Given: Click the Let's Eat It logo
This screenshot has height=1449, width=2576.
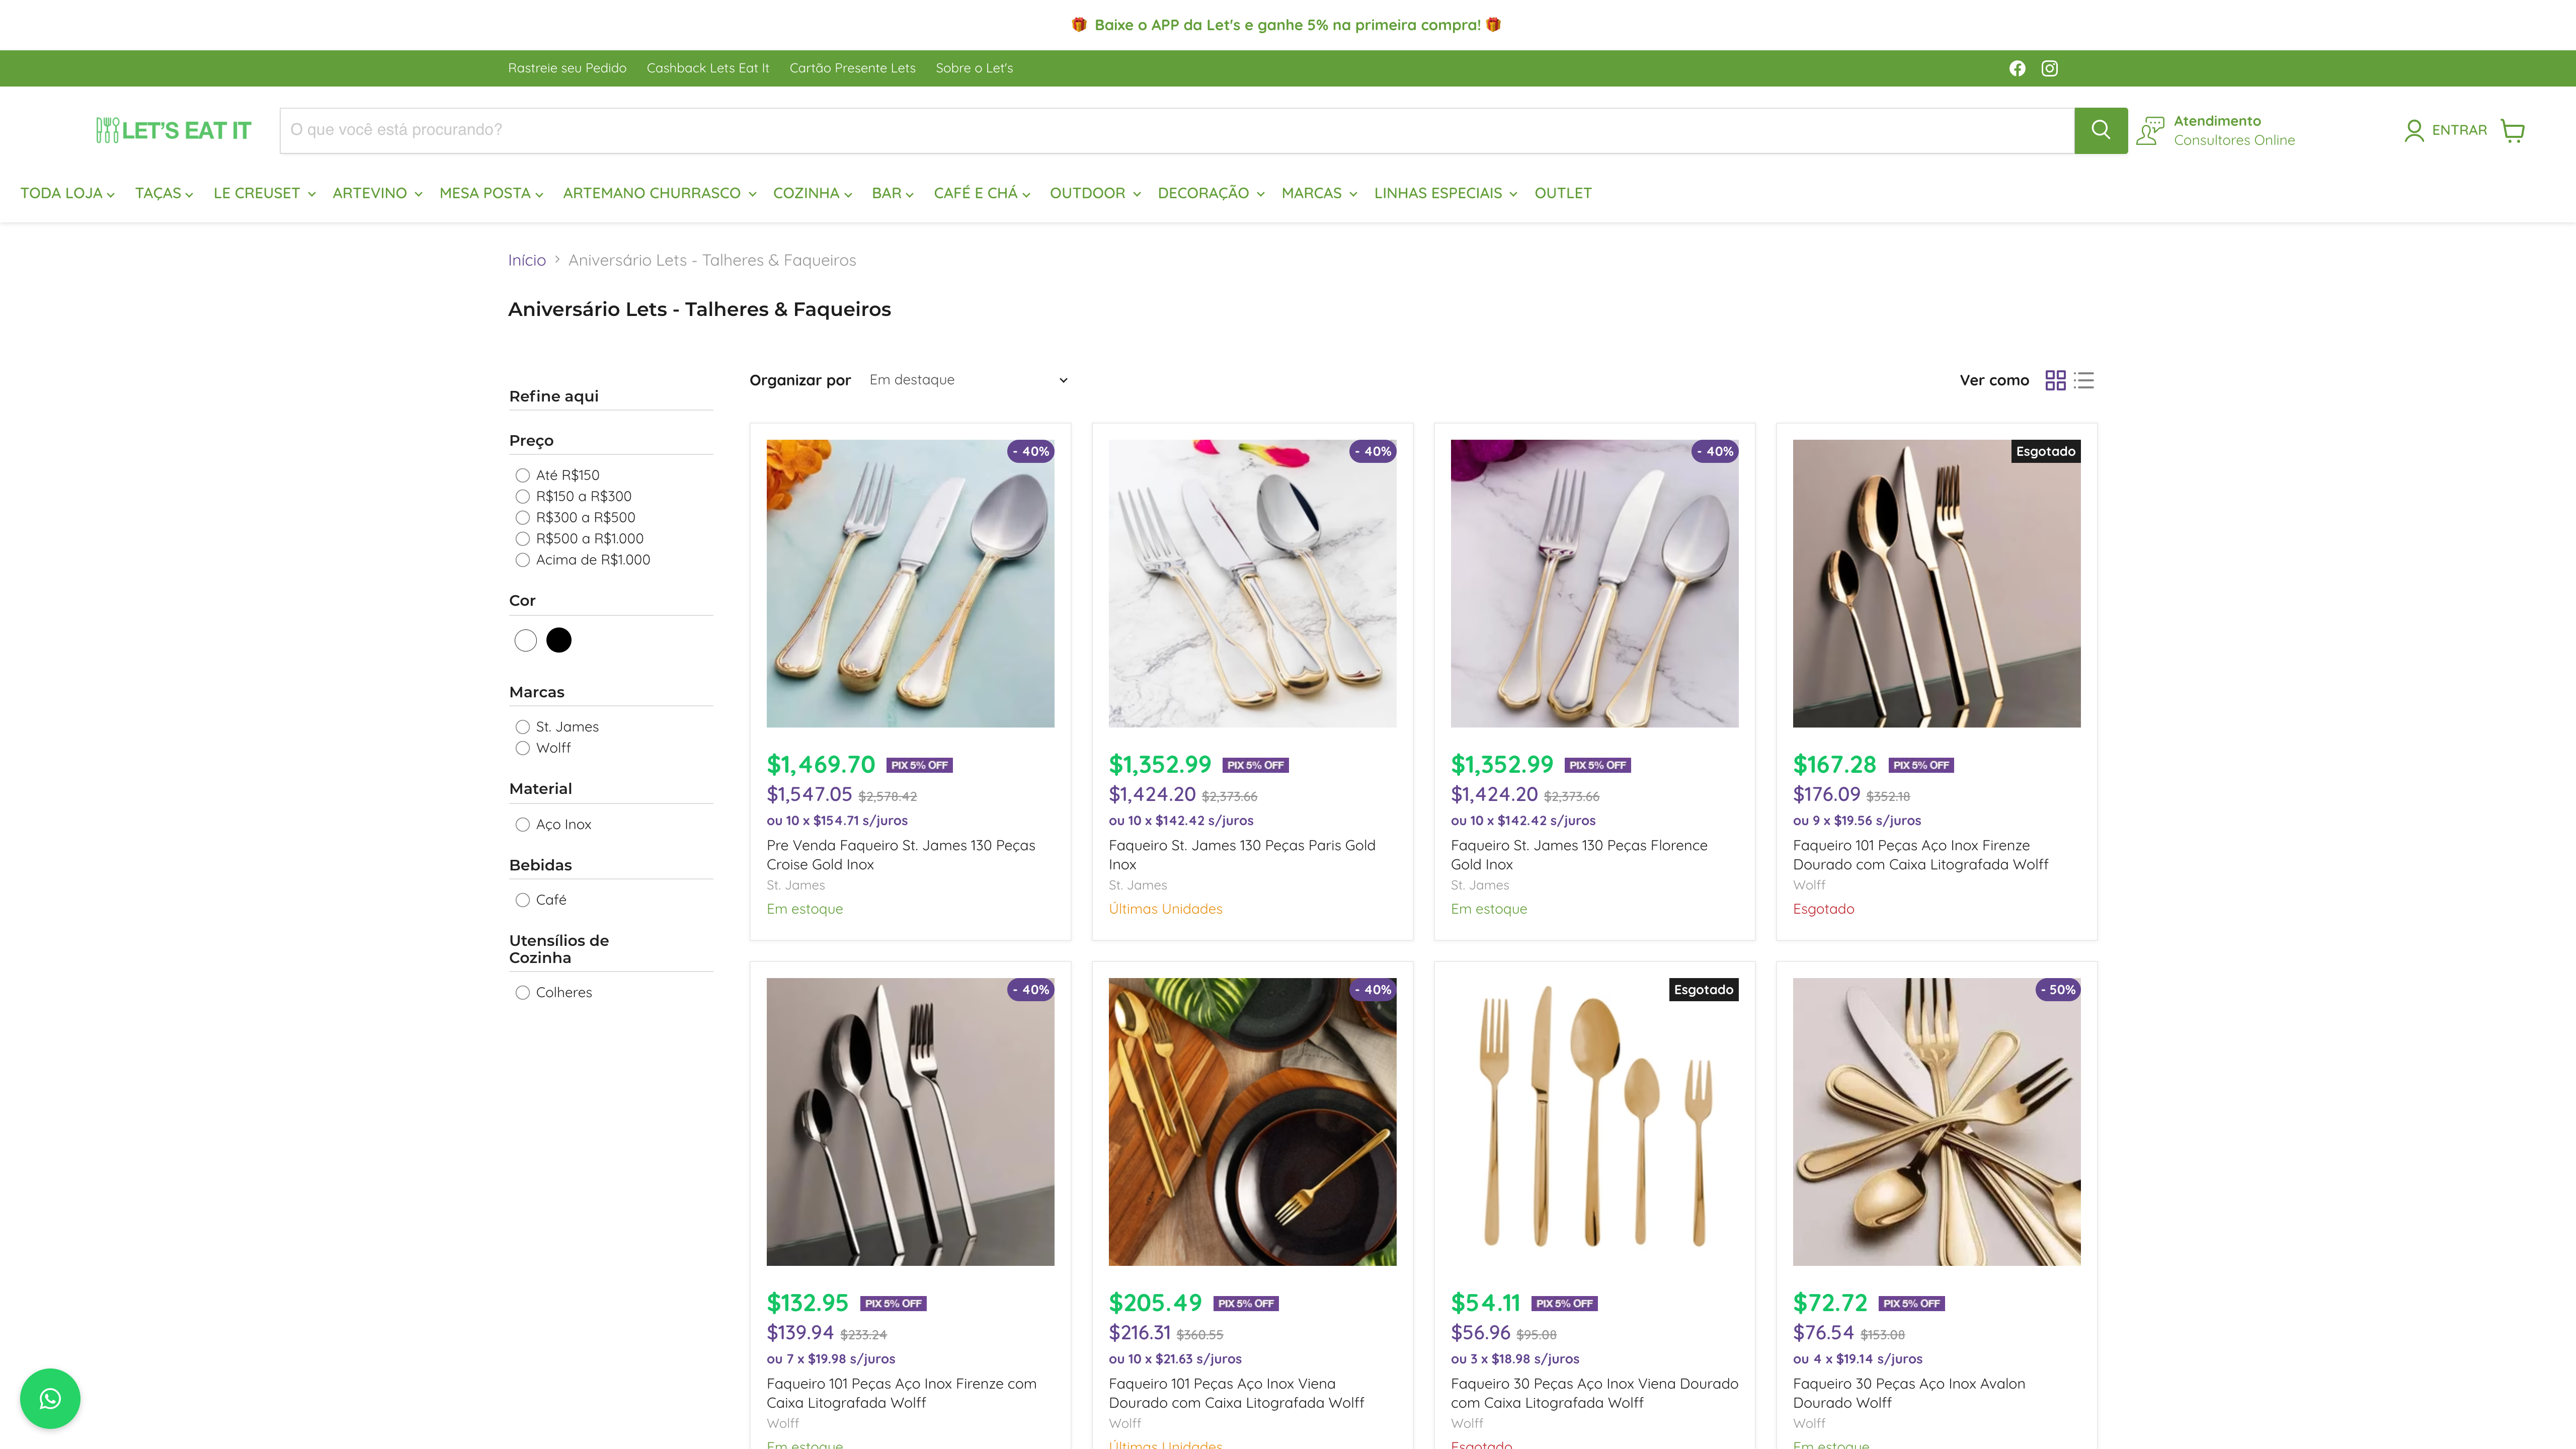Looking at the screenshot, I should [174, 130].
